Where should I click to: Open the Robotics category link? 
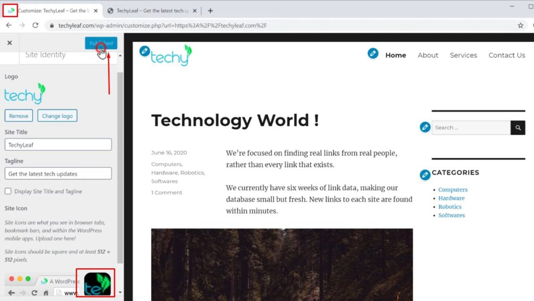point(450,207)
